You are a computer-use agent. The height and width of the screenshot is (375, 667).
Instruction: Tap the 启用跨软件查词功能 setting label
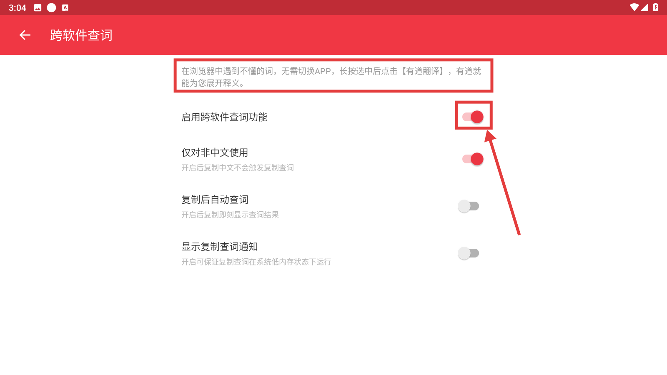click(224, 117)
